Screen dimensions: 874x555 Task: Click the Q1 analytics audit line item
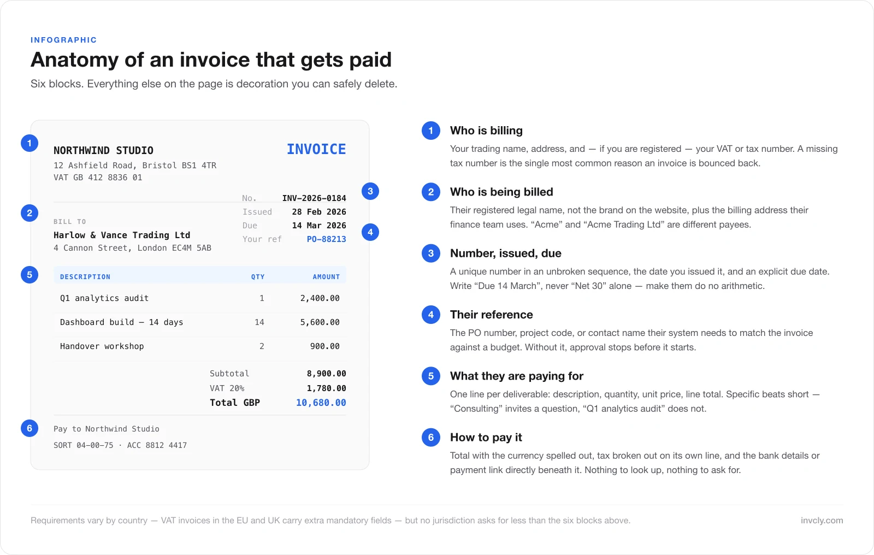coord(104,298)
